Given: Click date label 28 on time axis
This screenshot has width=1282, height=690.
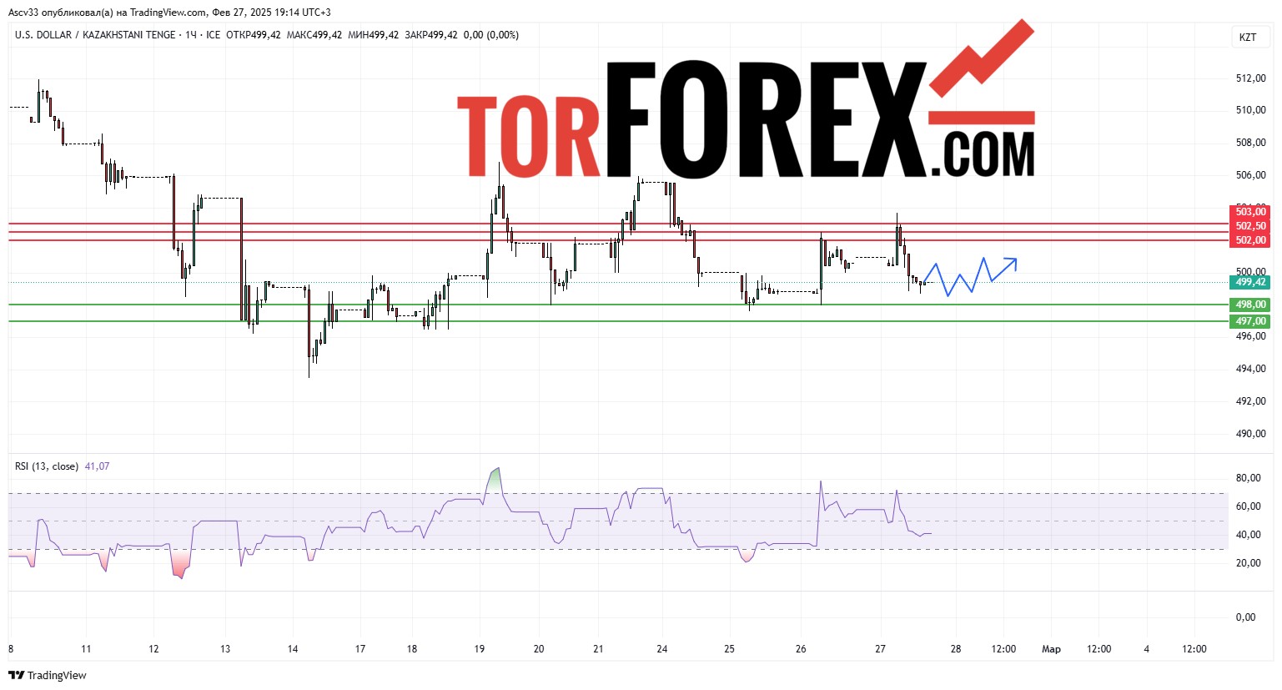Looking at the screenshot, I should tap(956, 649).
